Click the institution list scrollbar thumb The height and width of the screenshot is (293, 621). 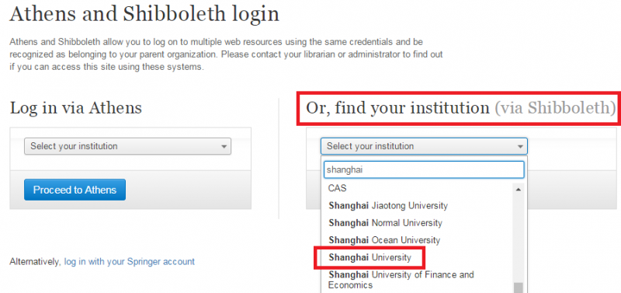click(518, 288)
